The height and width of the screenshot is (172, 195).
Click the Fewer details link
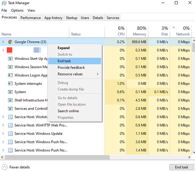coord(20,167)
